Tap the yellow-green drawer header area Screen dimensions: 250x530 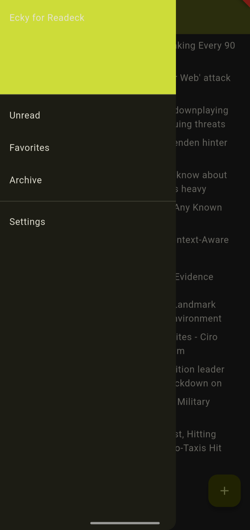88,47
